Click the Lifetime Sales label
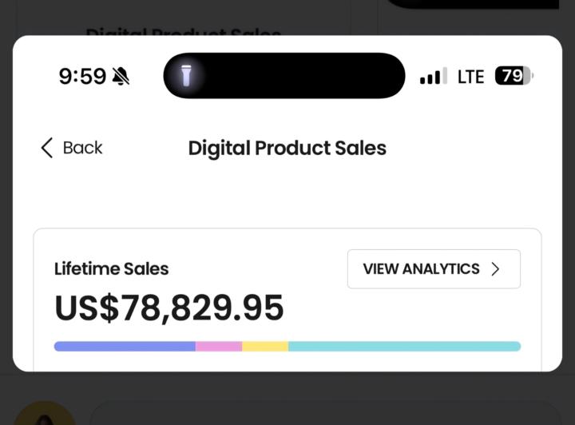 [111, 268]
